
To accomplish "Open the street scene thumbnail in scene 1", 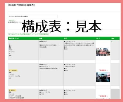I will tap(103, 52).
